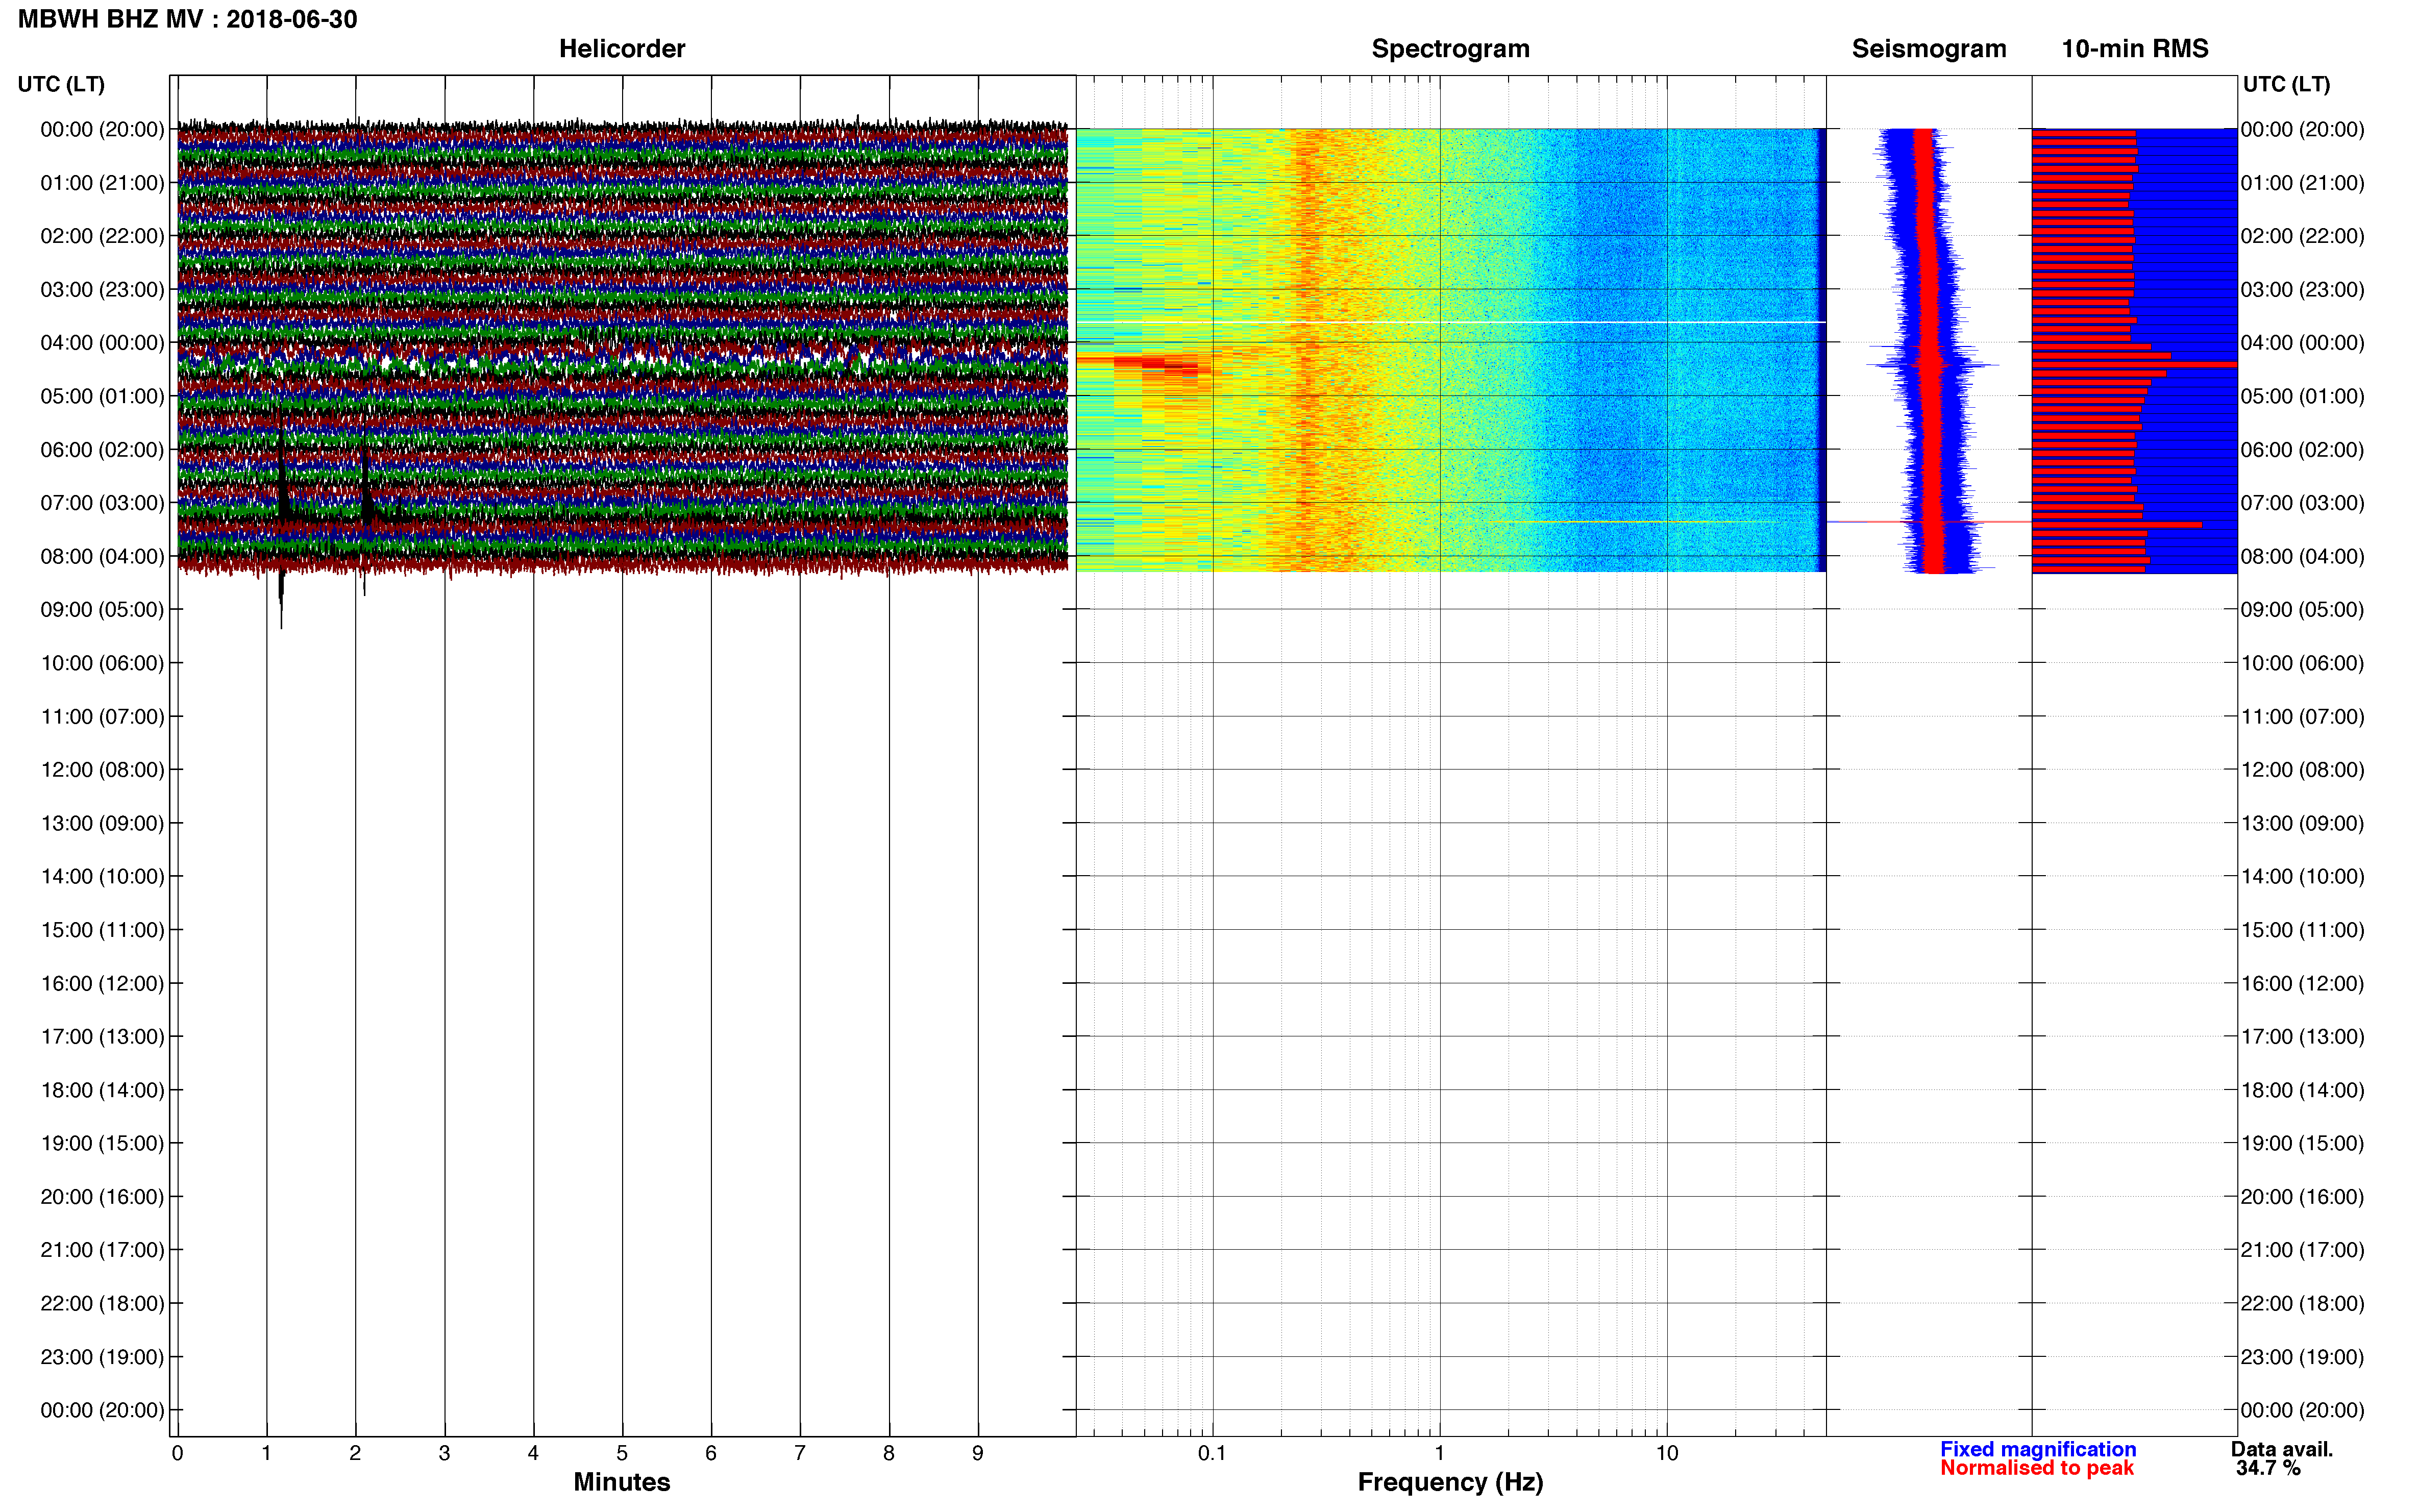Click the right 08:00 (04:00) time label
The image size is (2419, 1512).
(x=2302, y=556)
